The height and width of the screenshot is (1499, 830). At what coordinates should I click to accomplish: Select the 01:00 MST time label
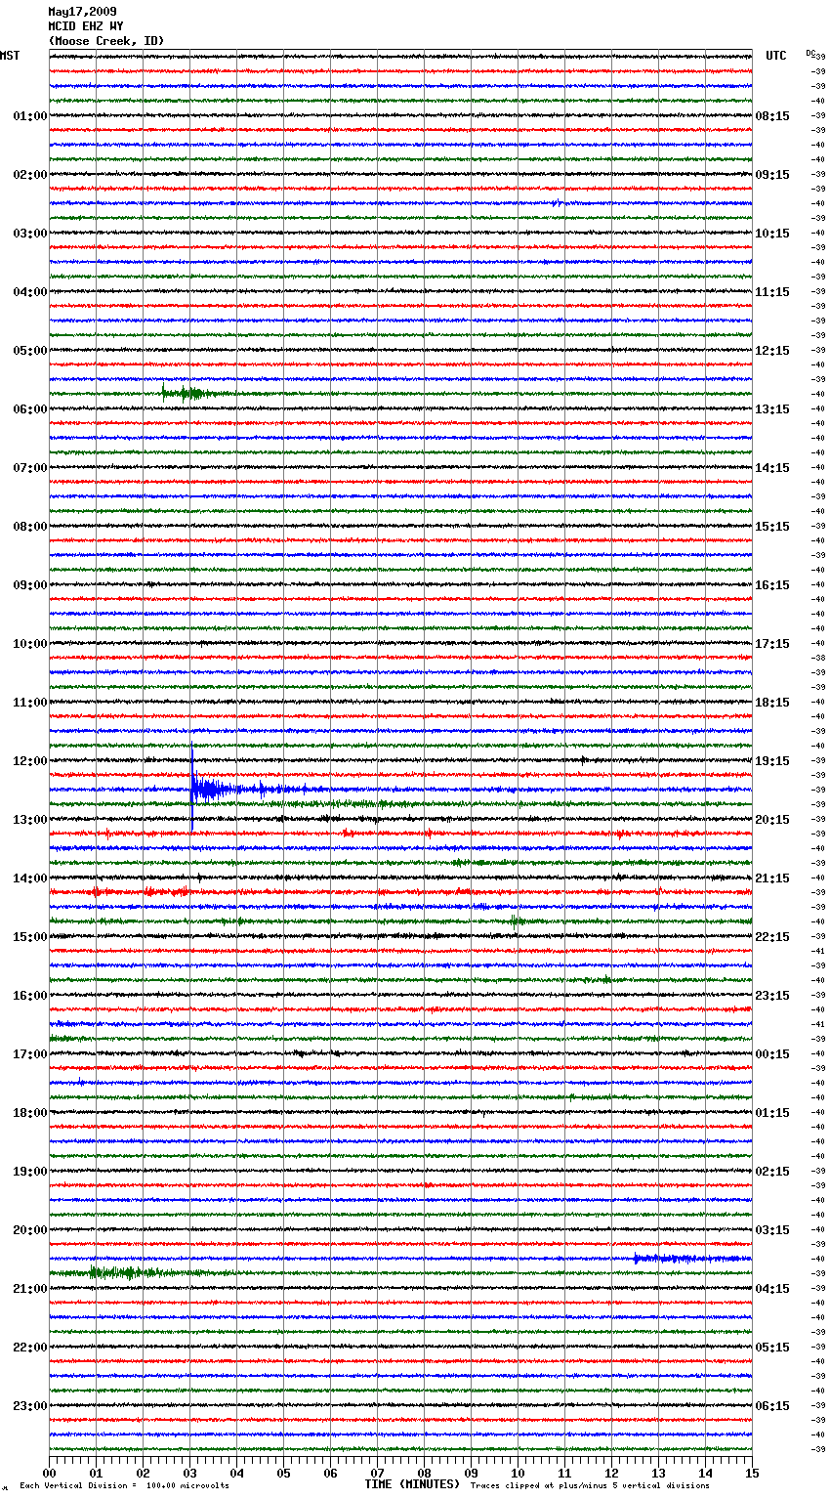(30, 116)
